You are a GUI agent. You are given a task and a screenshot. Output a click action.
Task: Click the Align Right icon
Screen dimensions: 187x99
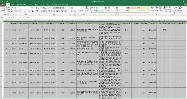tap(46, 11)
